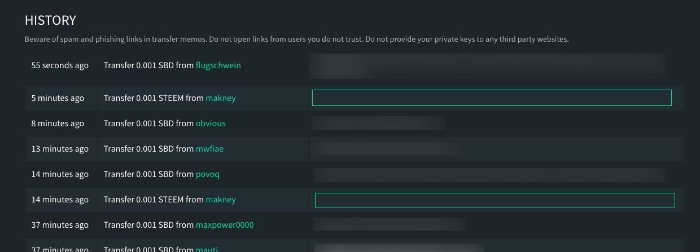The image size is (700, 252).
Task: Open the povoq sender link
Action: [x=207, y=174]
